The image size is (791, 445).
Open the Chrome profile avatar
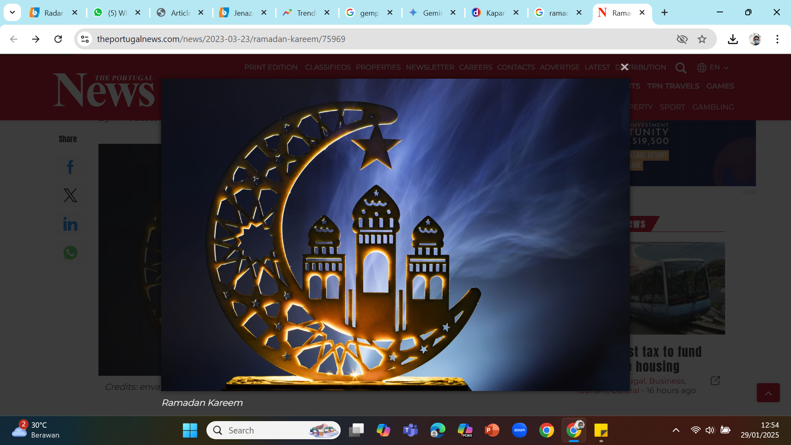click(755, 39)
